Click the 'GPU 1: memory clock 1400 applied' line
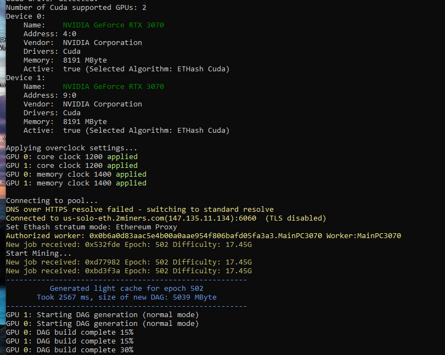This screenshot has height=355, width=445. [76, 183]
